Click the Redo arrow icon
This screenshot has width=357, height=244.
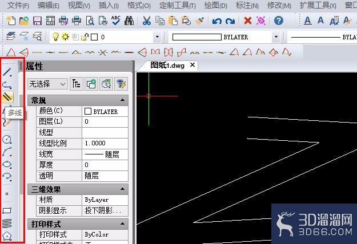(x=230, y=21)
